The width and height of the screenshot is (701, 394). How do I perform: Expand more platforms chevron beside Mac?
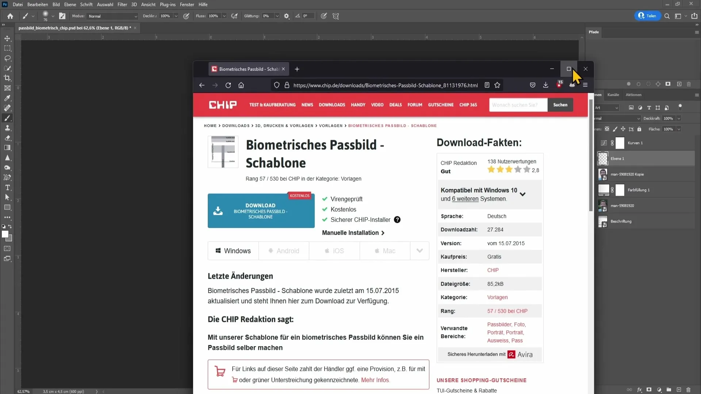coord(420,251)
